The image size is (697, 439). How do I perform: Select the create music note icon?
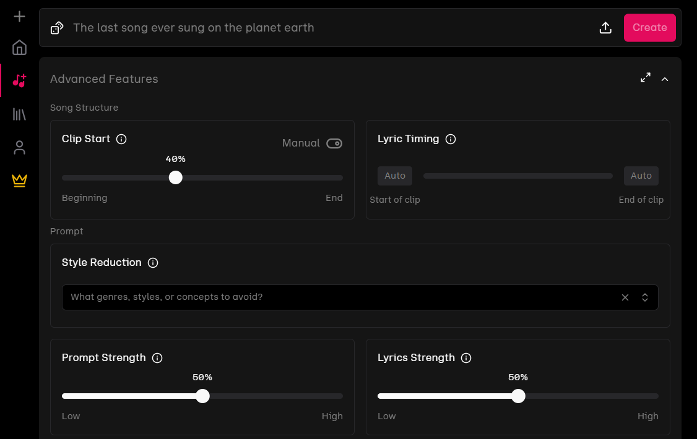point(19,80)
